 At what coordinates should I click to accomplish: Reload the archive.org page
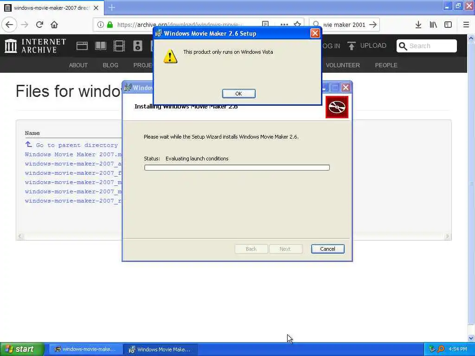[39, 25]
